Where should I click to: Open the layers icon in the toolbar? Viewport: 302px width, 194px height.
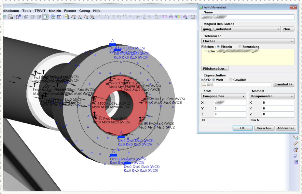[5, 17]
